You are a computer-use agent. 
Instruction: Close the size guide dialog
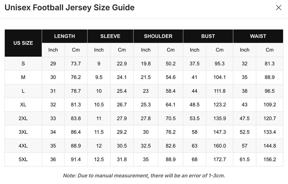point(279,8)
